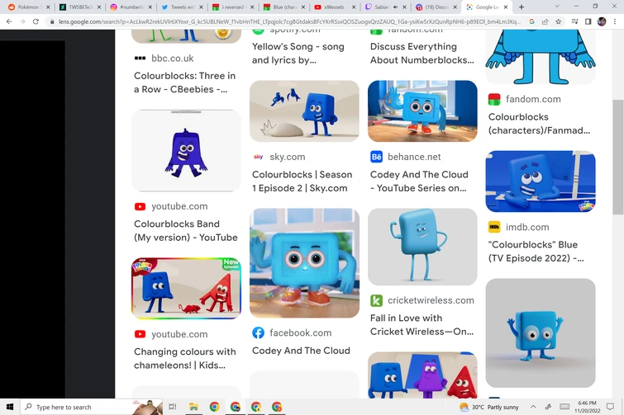
Task: Click the purple Colourblocks character thumbnail
Action: [186, 150]
